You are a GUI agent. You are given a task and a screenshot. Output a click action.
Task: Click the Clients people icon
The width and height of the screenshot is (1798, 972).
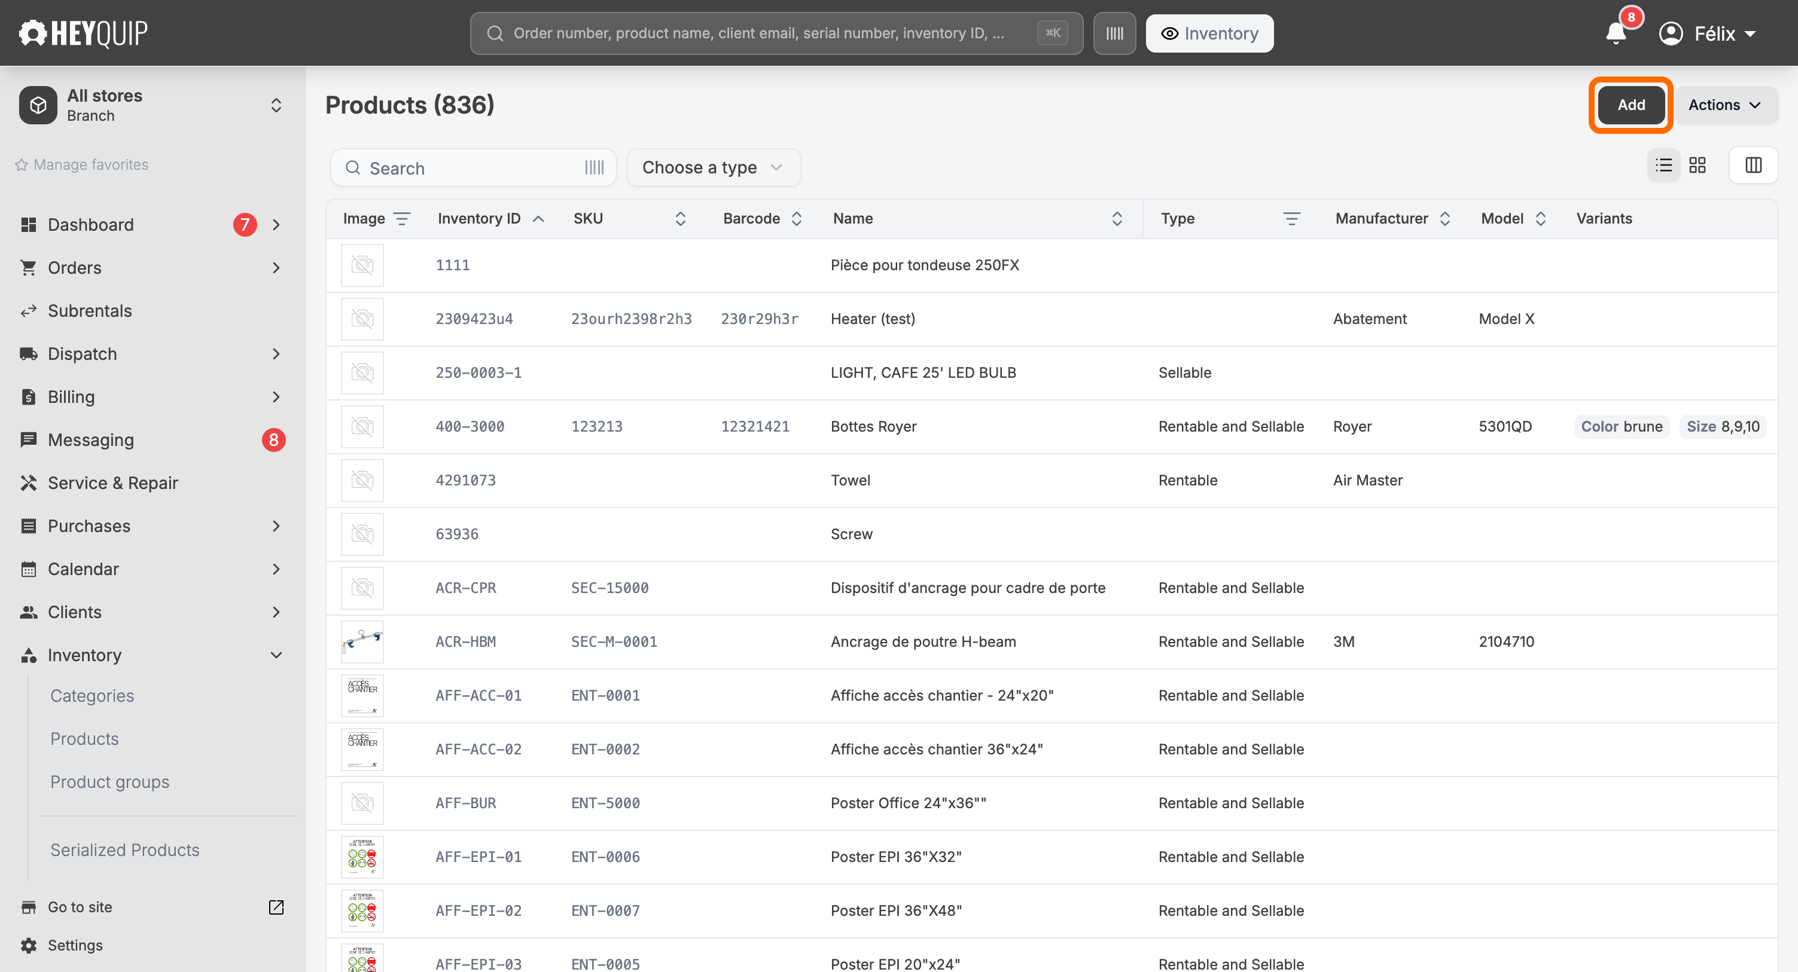click(x=29, y=612)
